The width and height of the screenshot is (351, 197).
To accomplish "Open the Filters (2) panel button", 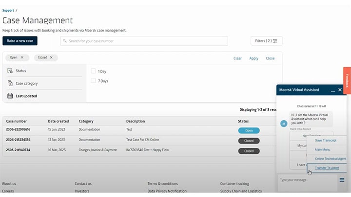I will [x=266, y=41].
